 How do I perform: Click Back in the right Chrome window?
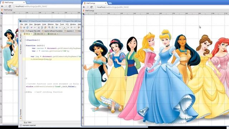coord(84,7)
